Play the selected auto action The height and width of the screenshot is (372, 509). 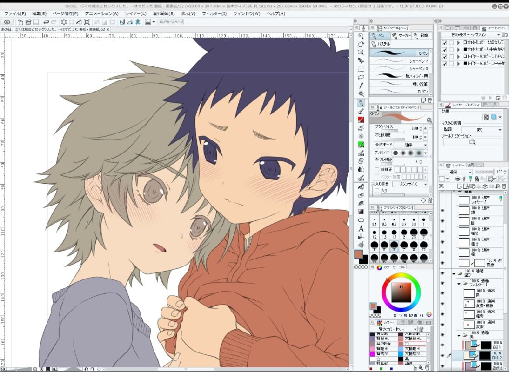[x=490, y=98]
